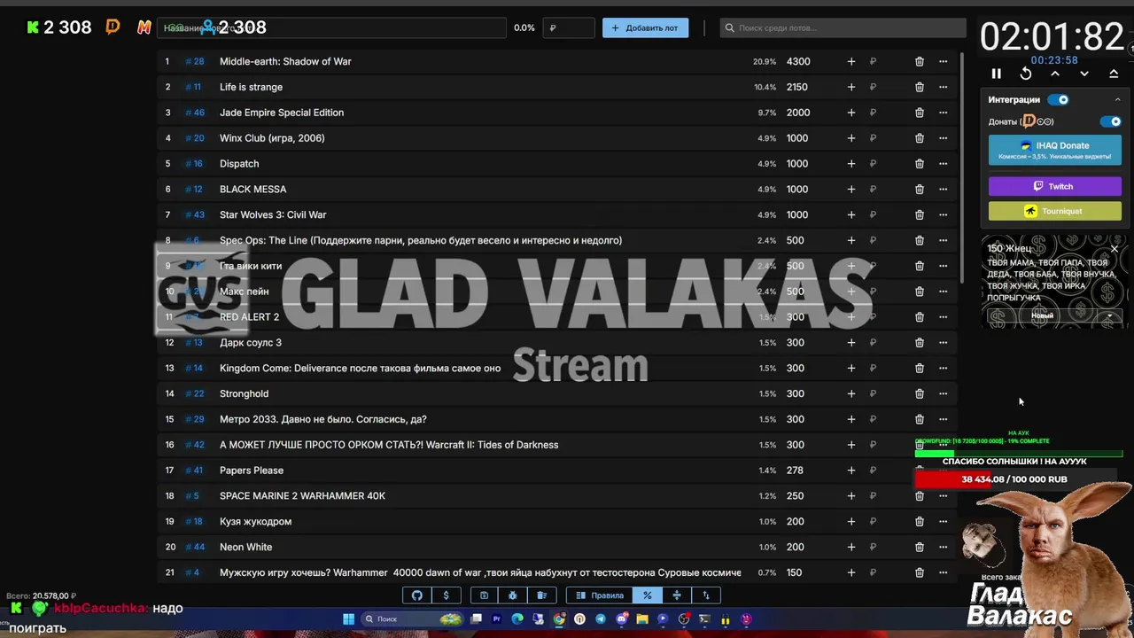The height and width of the screenshot is (638, 1134).
Task: Decrease timer with the down chevron
Action: 1084,74
